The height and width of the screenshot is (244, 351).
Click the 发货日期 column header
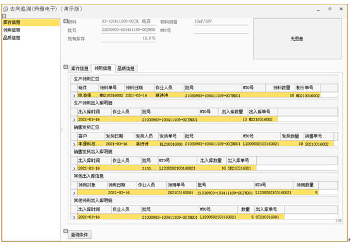[120, 136]
